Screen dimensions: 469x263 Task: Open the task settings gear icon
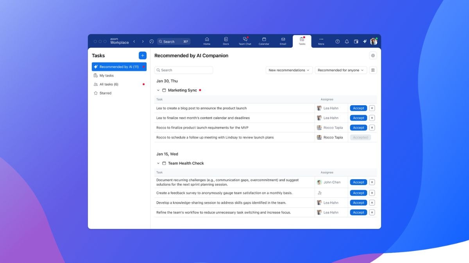coord(373,56)
